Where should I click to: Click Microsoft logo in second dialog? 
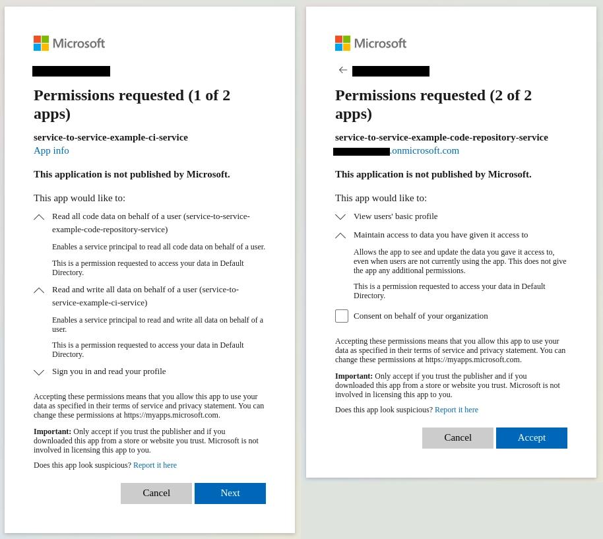pos(371,44)
